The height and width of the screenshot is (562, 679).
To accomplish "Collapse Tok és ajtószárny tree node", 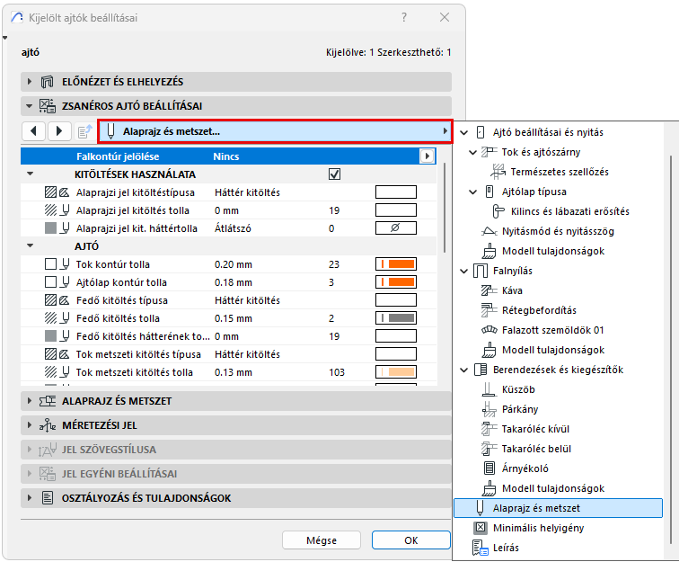I will point(472,152).
